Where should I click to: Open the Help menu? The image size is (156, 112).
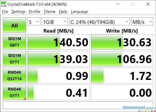63,12
